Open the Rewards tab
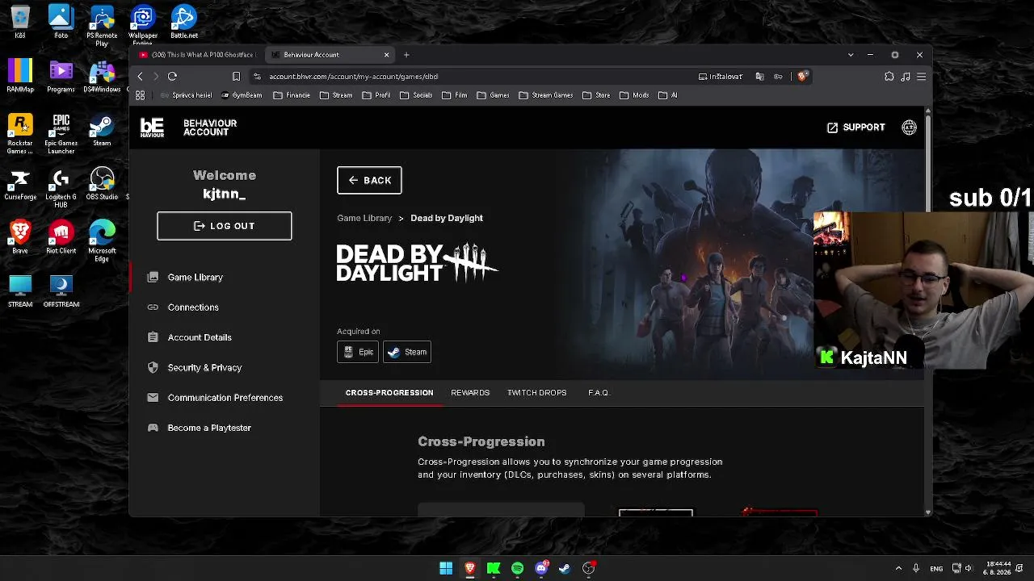The height and width of the screenshot is (581, 1034). coord(470,393)
